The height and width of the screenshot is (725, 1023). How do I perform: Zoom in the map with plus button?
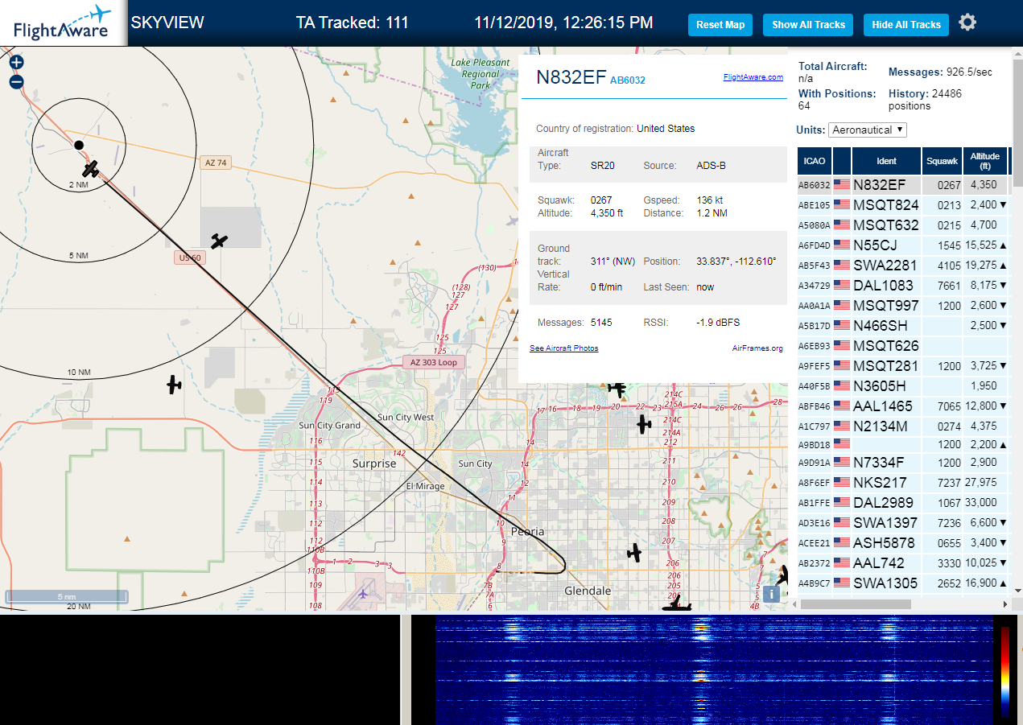(x=16, y=62)
